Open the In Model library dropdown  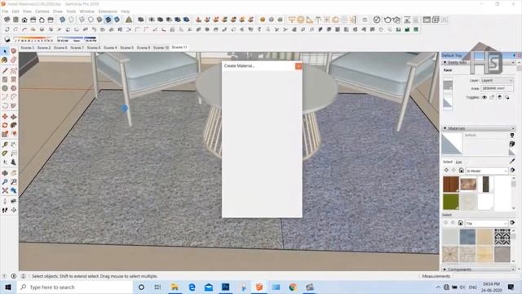(x=487, y=171)
